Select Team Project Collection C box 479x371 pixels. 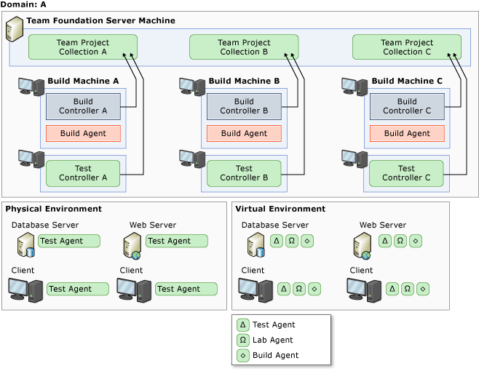pyautogui.click(x=407, y=47)
